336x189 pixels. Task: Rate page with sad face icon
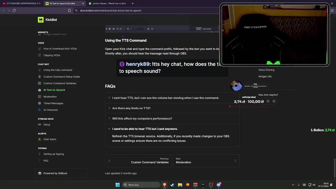click(274, 101)
